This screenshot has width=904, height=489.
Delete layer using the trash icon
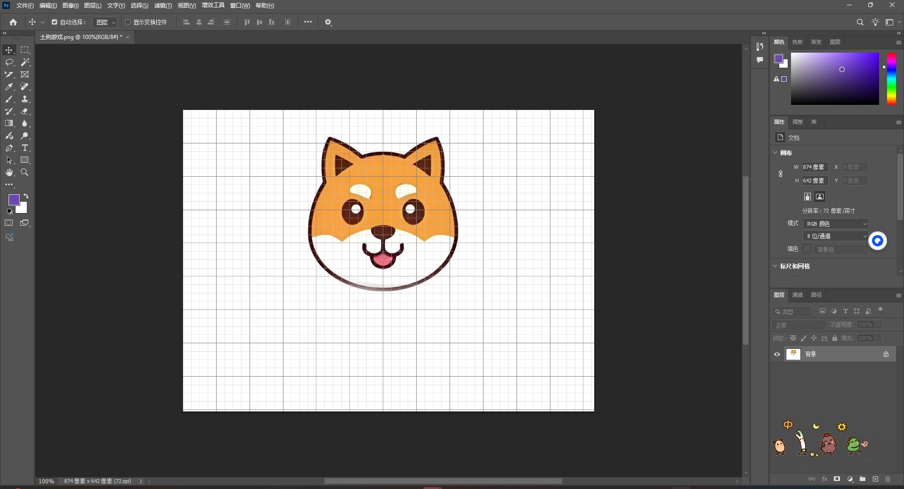click(x=888, y=479)
